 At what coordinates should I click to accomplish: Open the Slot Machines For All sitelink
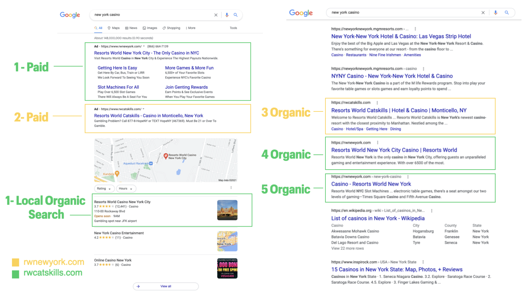point(118,87)
